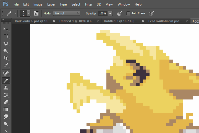Click the Opacity 100% field
The height and width of the screenshot is (133, 199).
[103, 13]
